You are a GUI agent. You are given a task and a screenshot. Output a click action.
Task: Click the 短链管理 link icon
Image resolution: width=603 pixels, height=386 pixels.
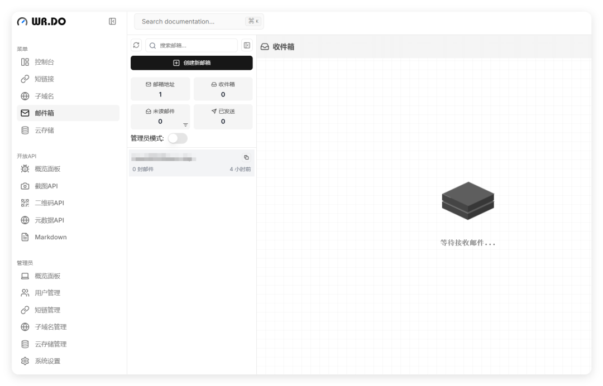click(25, 310)
